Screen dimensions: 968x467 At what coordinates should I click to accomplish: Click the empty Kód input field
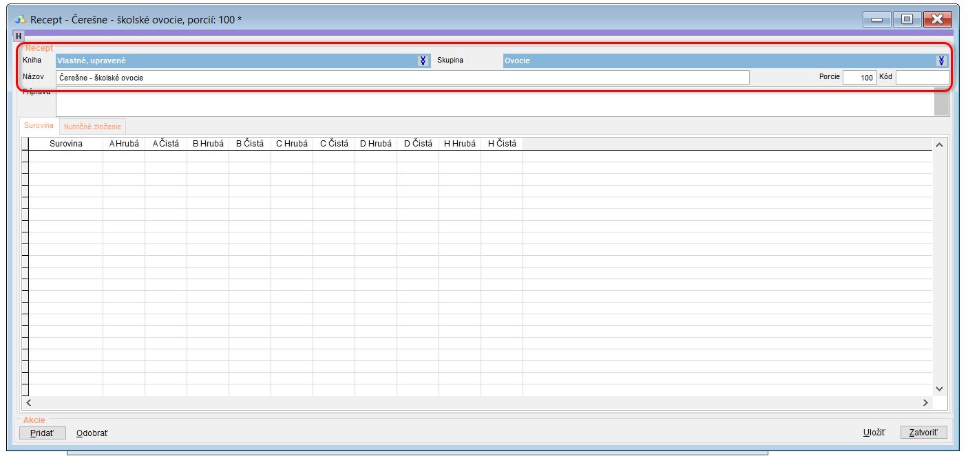pos(922,78)
